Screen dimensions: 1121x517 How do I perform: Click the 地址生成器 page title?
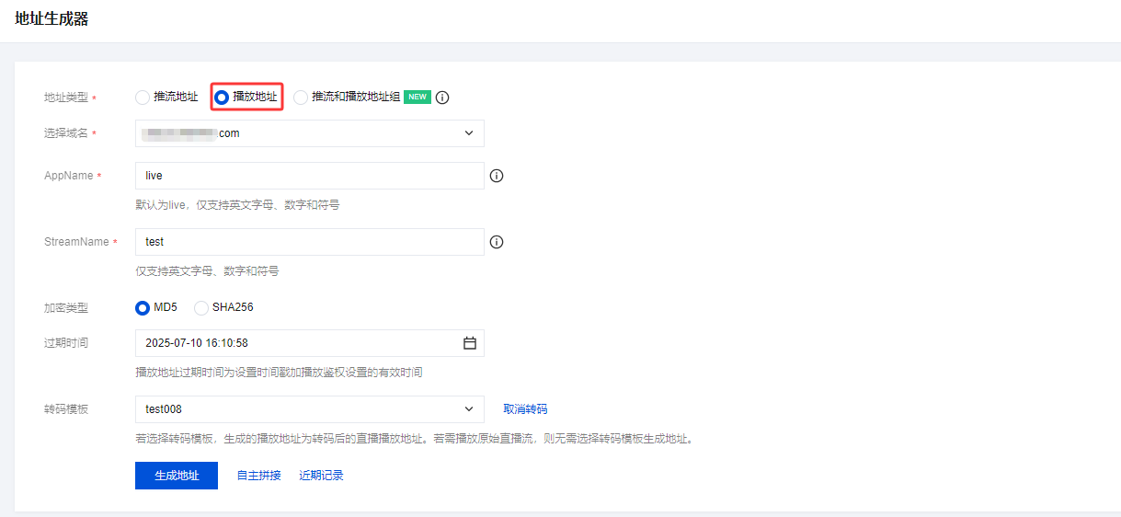pyautogui.click(x=51, y=18)
